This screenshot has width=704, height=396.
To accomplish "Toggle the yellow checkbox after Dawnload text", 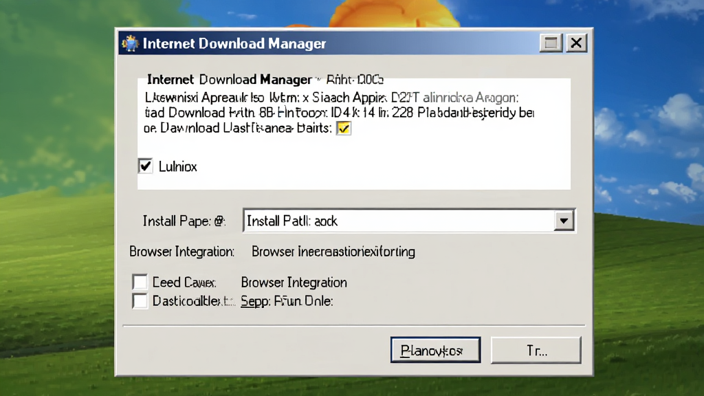I will click(x=344, y=129).
